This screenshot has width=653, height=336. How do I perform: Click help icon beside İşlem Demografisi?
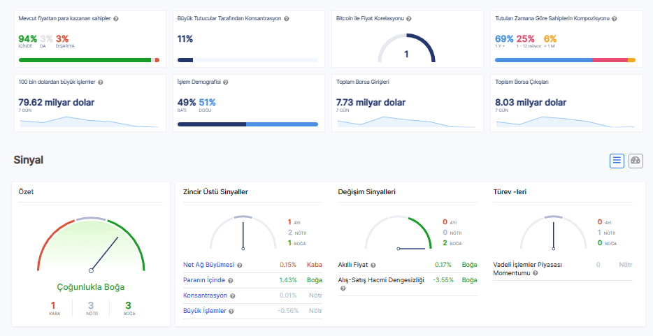(226, 82)
